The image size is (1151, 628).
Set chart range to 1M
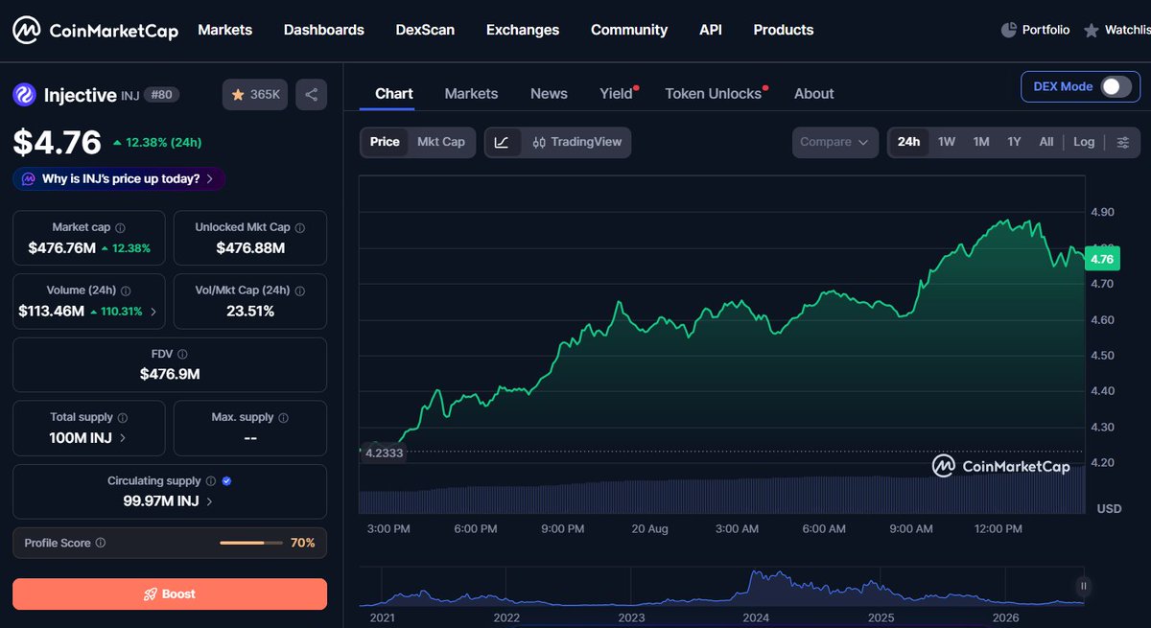pyautogui.click(x=981, y=142)
